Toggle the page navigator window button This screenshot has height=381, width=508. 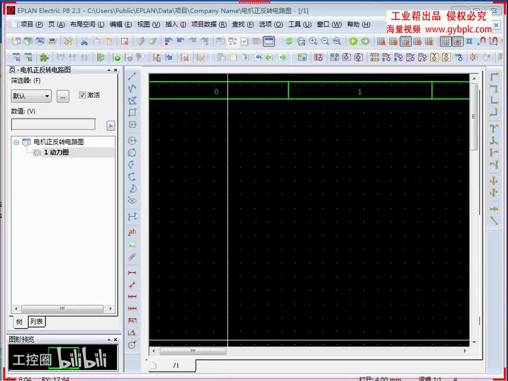click(269, 41)
